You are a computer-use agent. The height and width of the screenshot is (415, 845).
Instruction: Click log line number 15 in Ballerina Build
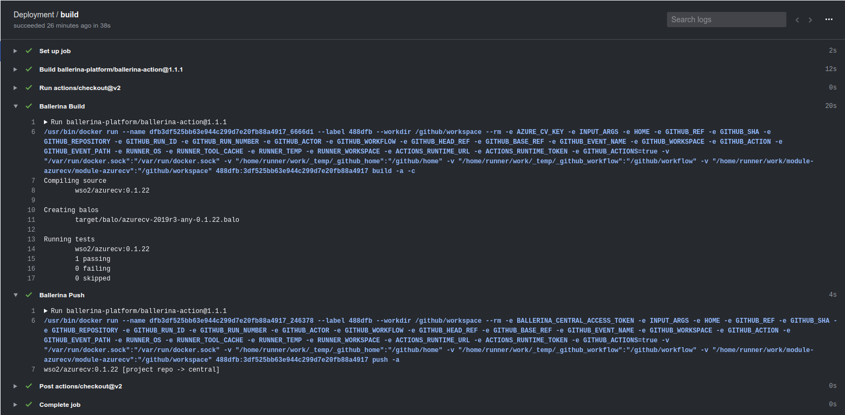pyautogui.click(x=31, y=259)
